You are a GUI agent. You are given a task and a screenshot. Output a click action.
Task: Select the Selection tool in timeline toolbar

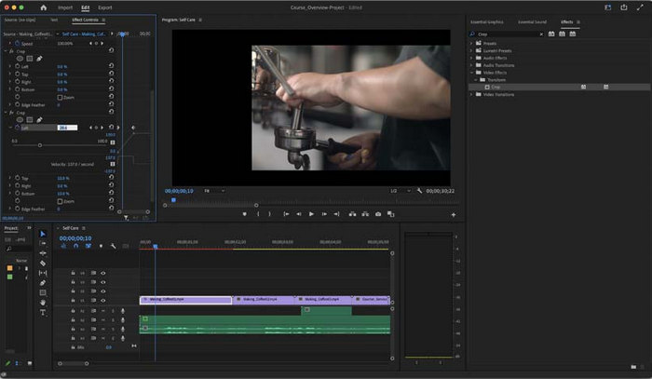point(43,234)
